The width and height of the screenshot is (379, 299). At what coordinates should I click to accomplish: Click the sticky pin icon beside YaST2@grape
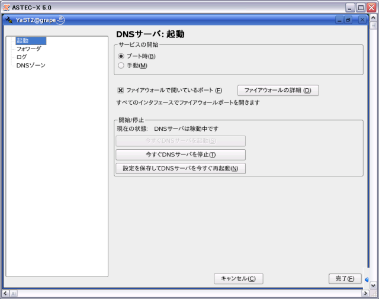(x=60, y=20)
